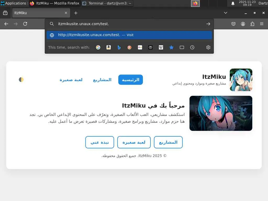Visit http://itzmikusite.unaux.com/test. suggestion
The image size is (268, 201).
coord(129,35)
